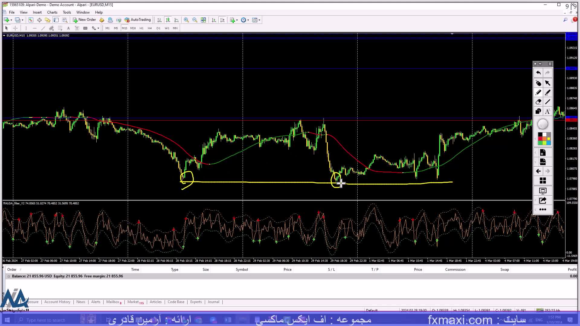Switch to the Account History tab
Viewport: 580px width, 326px height.
point(57,302)
